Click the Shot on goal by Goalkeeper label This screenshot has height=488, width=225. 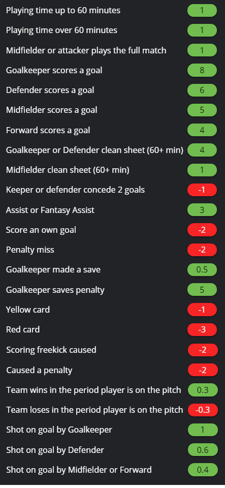[x=59, y=430]
